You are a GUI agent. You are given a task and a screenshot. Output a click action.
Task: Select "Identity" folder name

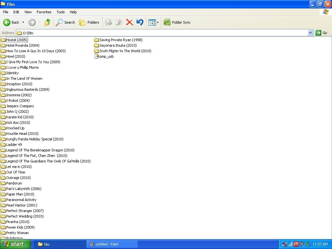click(12, 73)
